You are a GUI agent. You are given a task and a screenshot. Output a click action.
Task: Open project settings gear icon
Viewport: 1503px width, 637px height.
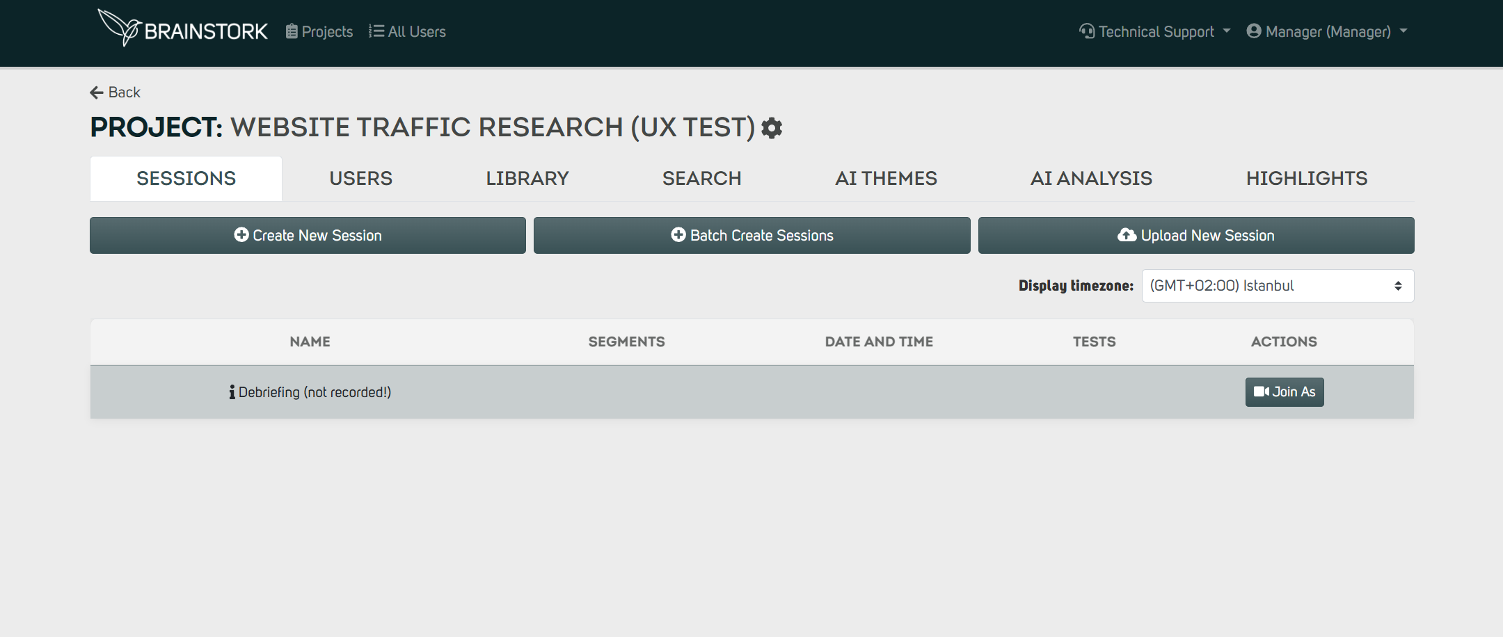point(772,128)
